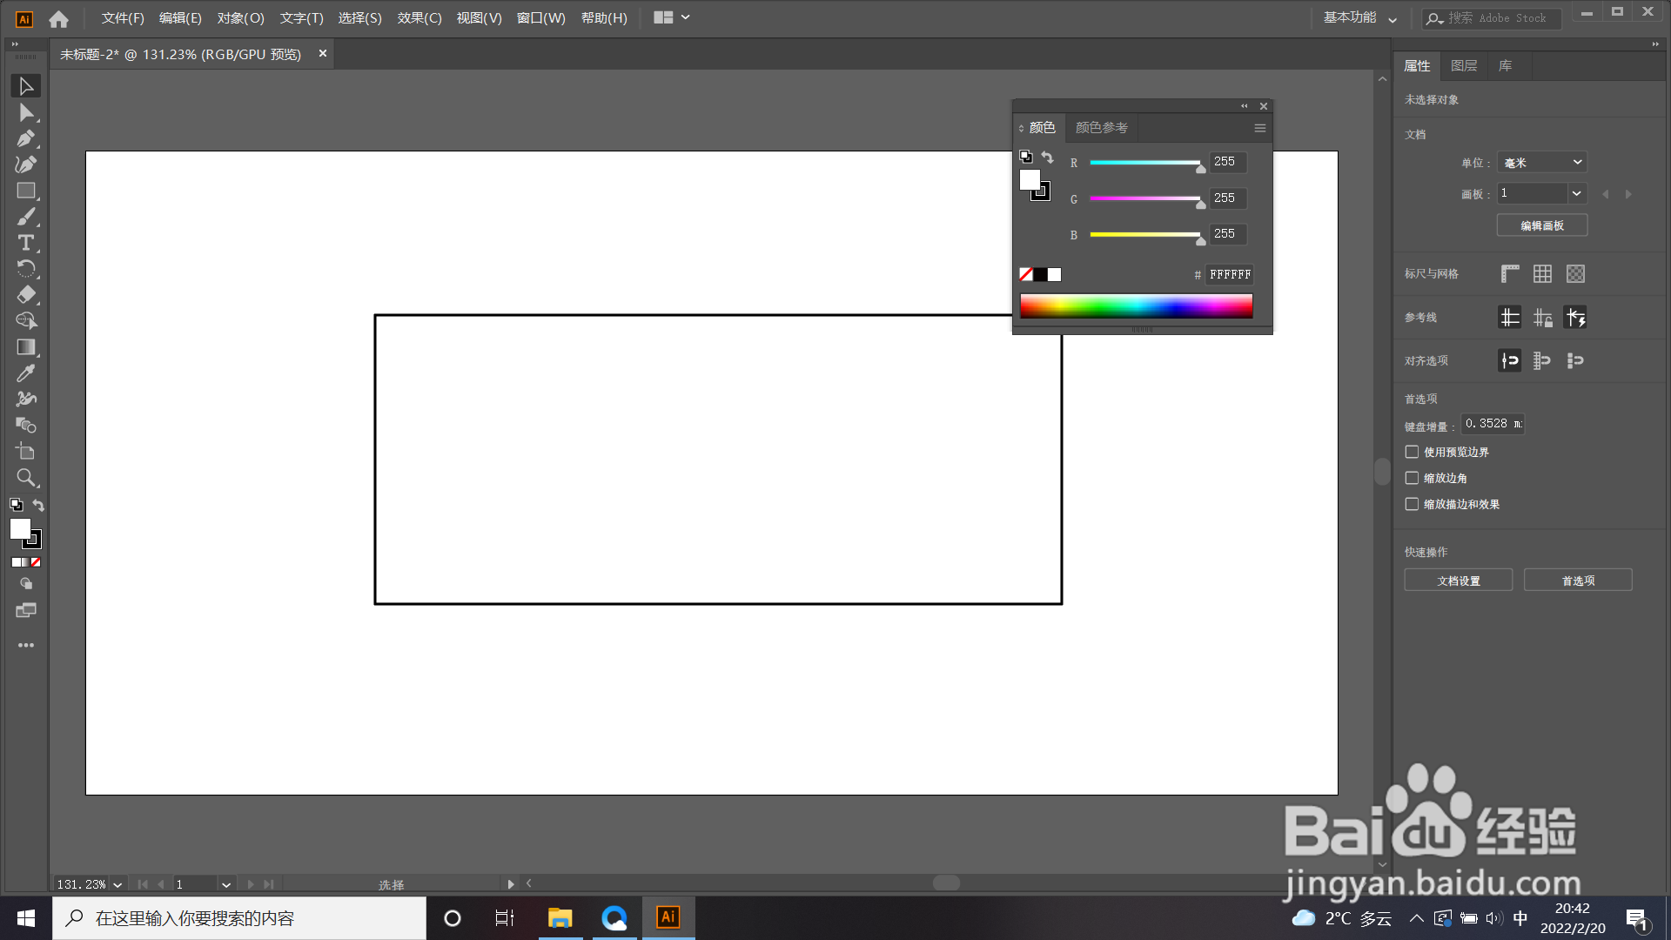Click the show grid icon
1671x940 pixels.
(x=1542, y=274)
